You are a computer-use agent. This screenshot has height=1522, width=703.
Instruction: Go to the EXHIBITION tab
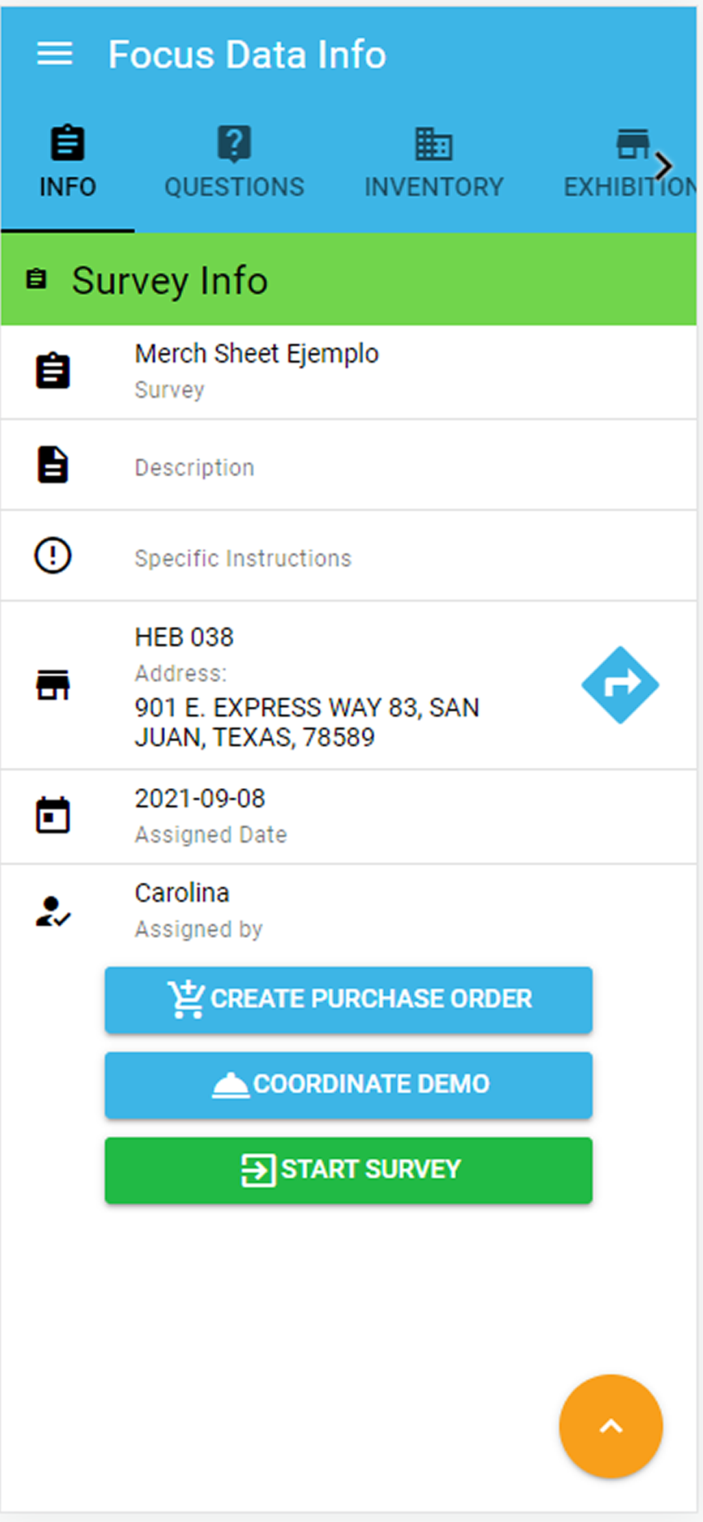629,162
